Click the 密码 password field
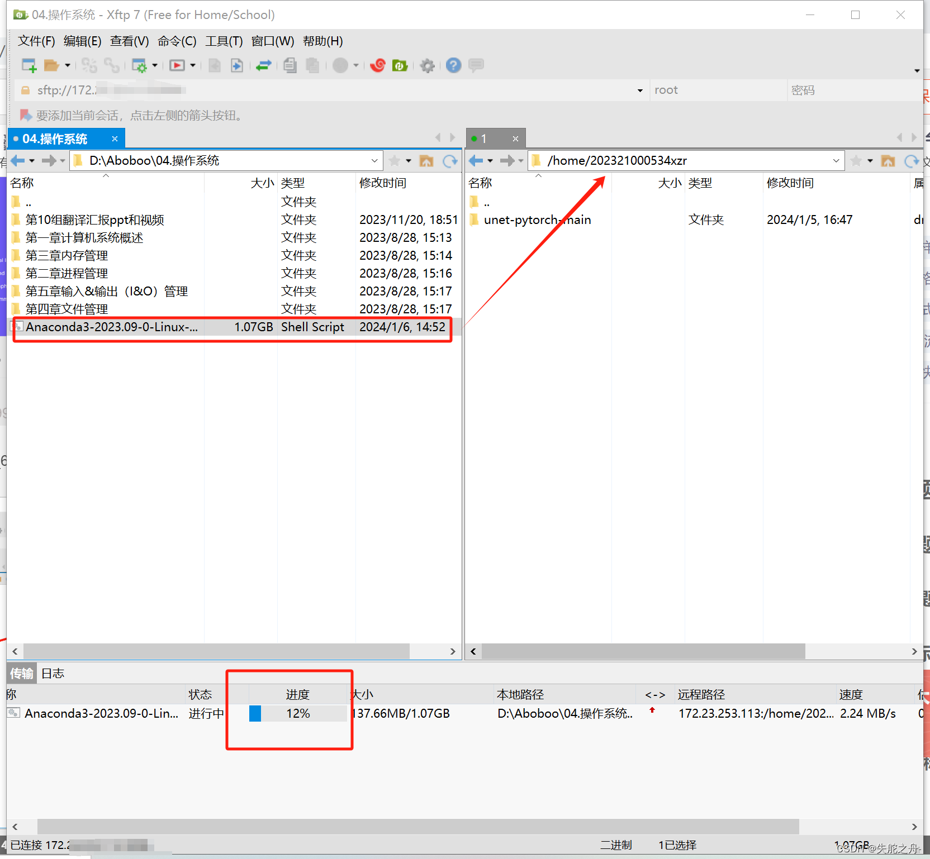 854,90
